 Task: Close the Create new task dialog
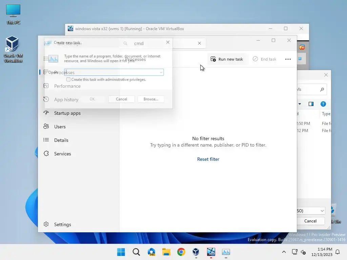pos(168,42)
